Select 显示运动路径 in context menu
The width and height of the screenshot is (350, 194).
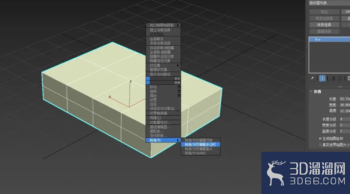(x=163, y=74)
